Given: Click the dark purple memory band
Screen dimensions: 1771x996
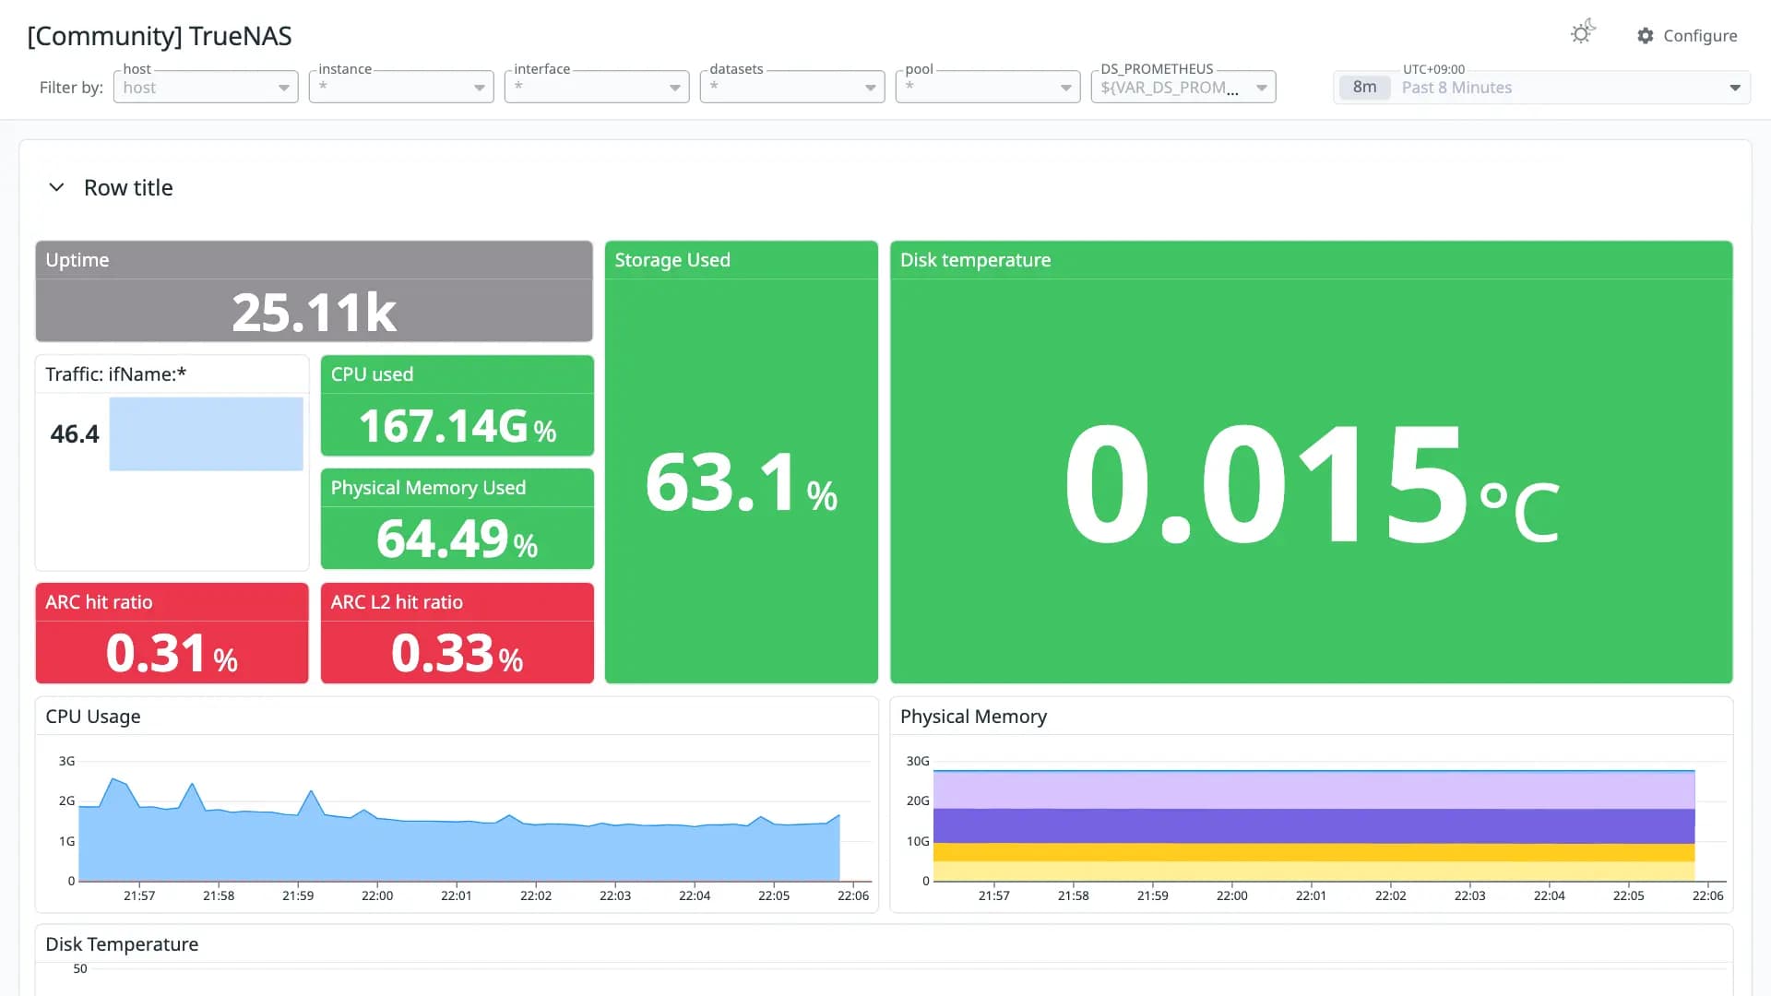Looking at the screenshot, I should click(1314, 826).
